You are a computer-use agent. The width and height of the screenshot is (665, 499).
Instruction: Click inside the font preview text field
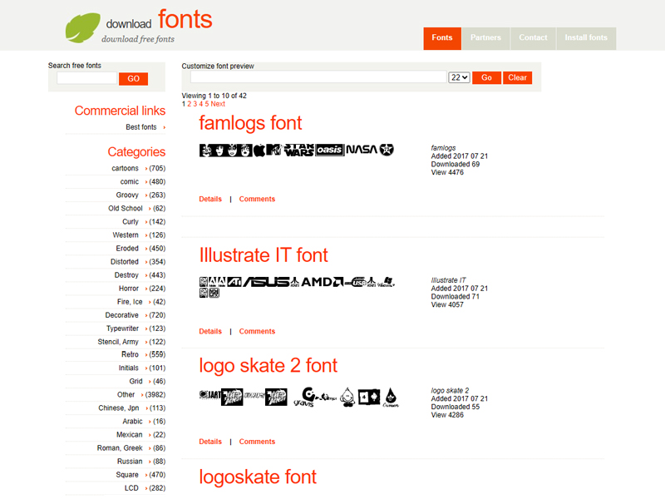[316, 77]
